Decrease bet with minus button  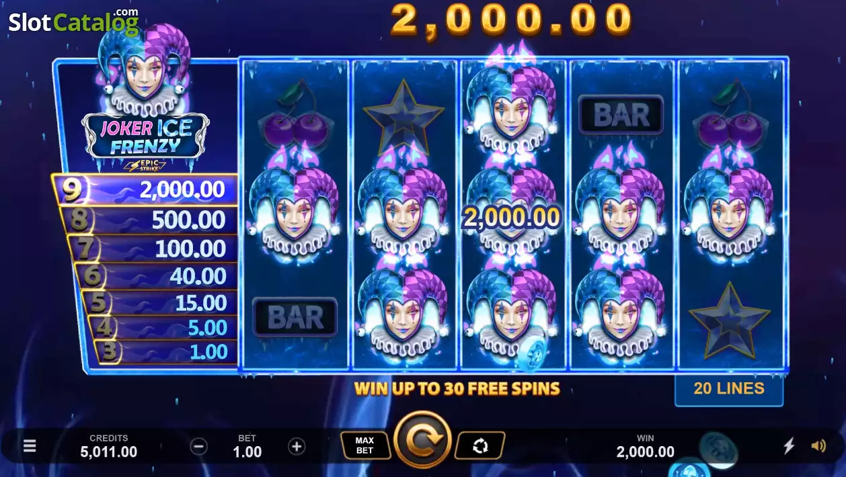[x=198, y=446]
